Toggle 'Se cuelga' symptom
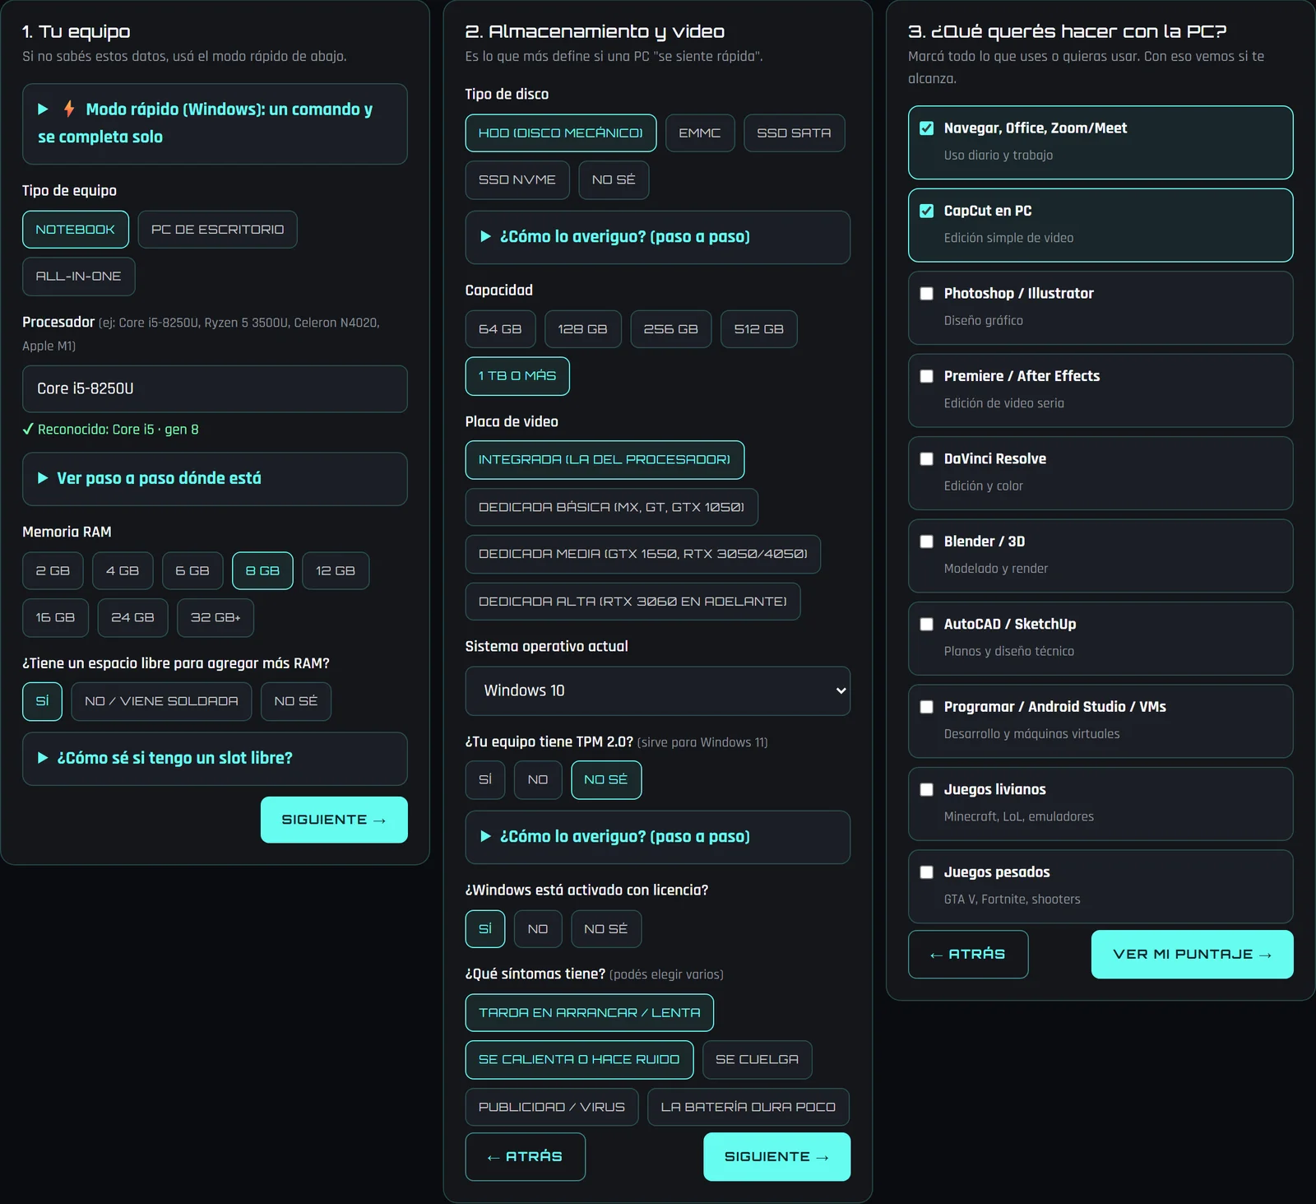The width and height of the screenshot is (1316, 1204). pos(757,1060)
